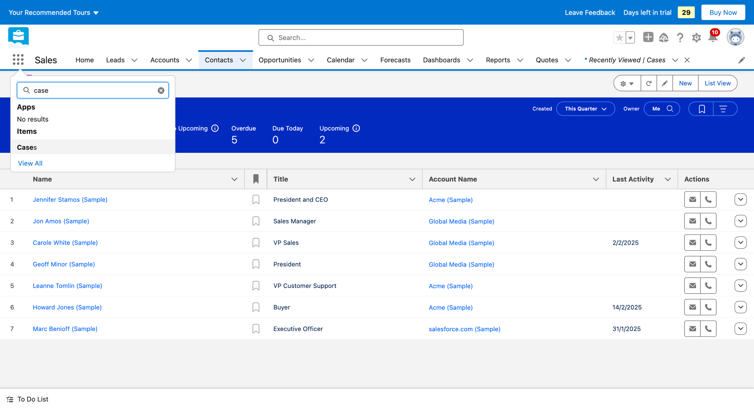This screenshot has width=754, height=409.
Task: Bookmark Geoff Minor row
Action: point(256,264)
